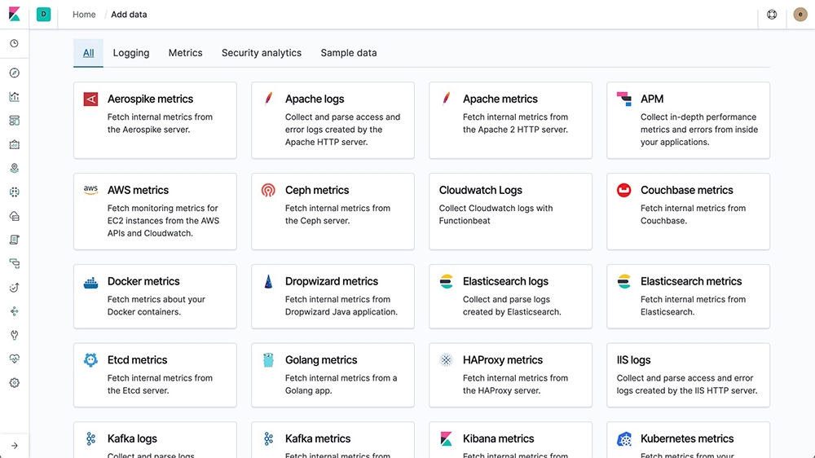Click the Elasticsearch logs logo icon
The width and height of the screenshot is (815, 458).
click(446, 281)
